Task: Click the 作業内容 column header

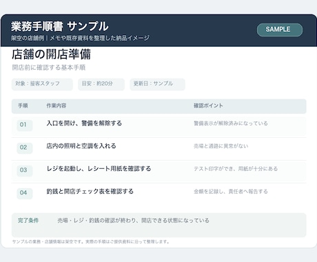Action: tap(57, 105)
